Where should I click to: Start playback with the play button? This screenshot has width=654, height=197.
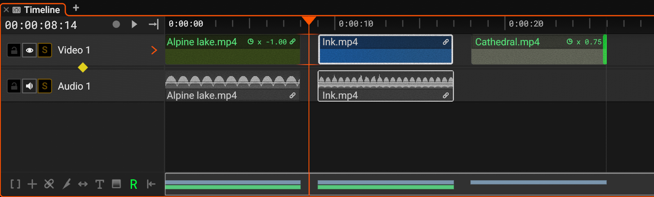(x=134, y=24)
